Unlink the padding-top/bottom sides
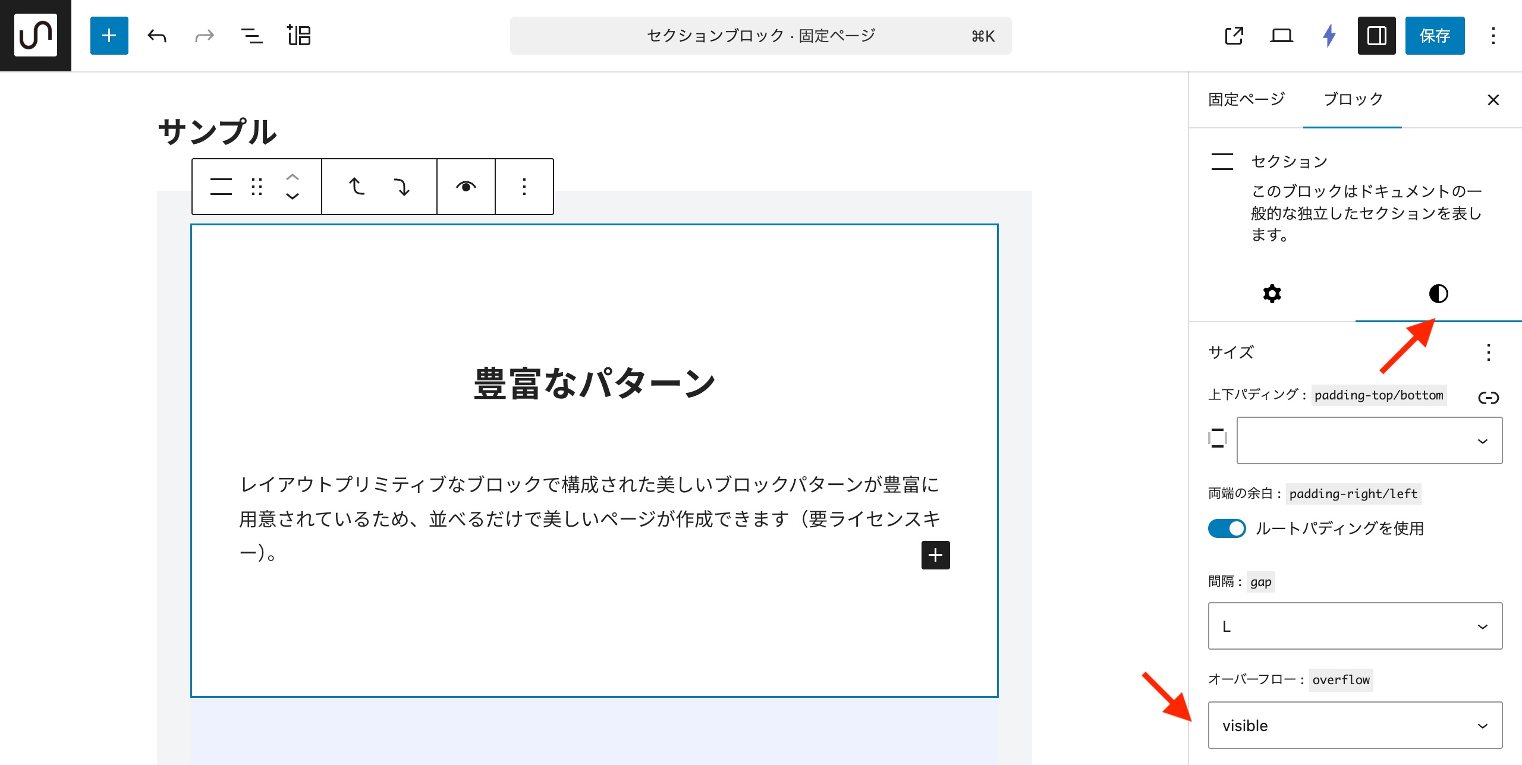Viewport: 1522px width, 765px height. (1488, 398)
